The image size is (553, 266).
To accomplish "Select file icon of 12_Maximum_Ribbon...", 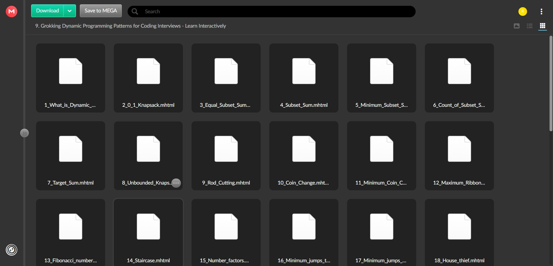I will pyautogui.click(x=459, y=149).
